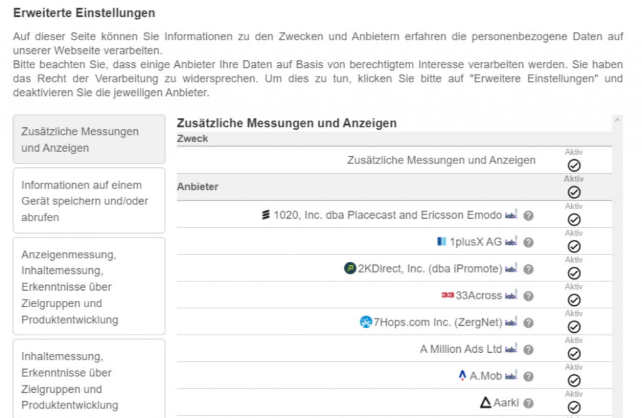Switch to Anzeigenmessung, Inhaltemessung, Erkenntnisse tab

click(89, 287)
